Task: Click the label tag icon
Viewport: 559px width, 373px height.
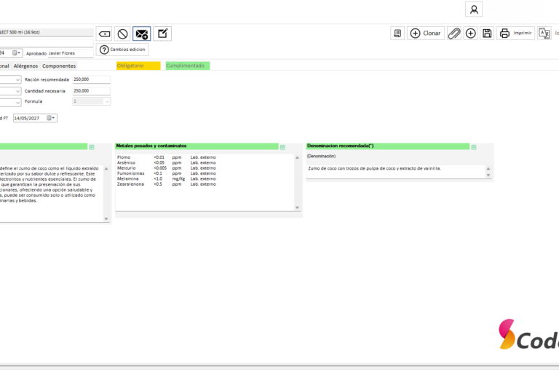Action: pyautogui.click(x=105, y=34)
